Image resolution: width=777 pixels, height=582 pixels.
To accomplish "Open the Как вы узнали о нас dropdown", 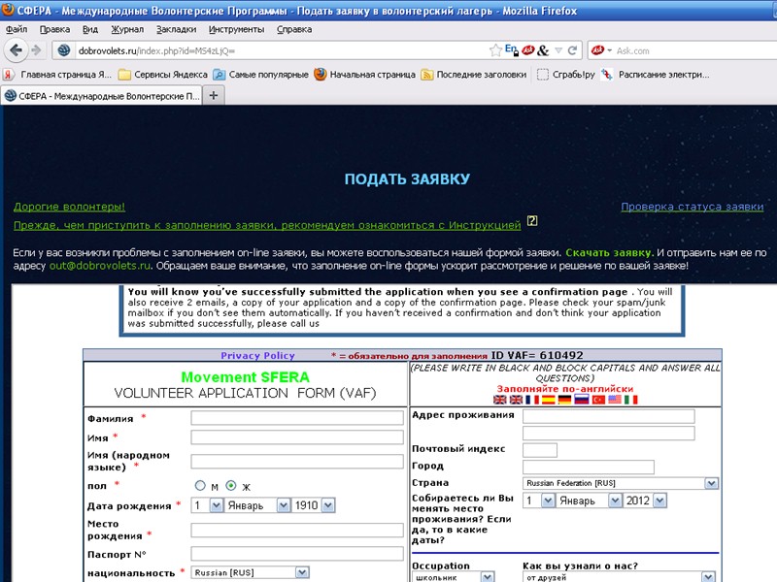I will [x=619, y=577].
